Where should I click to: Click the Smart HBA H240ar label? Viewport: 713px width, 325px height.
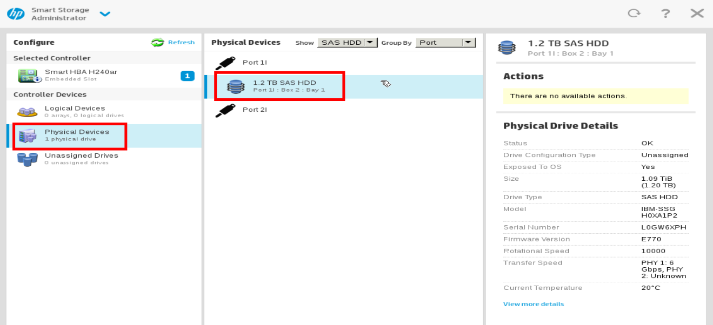click(x=81, y=72)
